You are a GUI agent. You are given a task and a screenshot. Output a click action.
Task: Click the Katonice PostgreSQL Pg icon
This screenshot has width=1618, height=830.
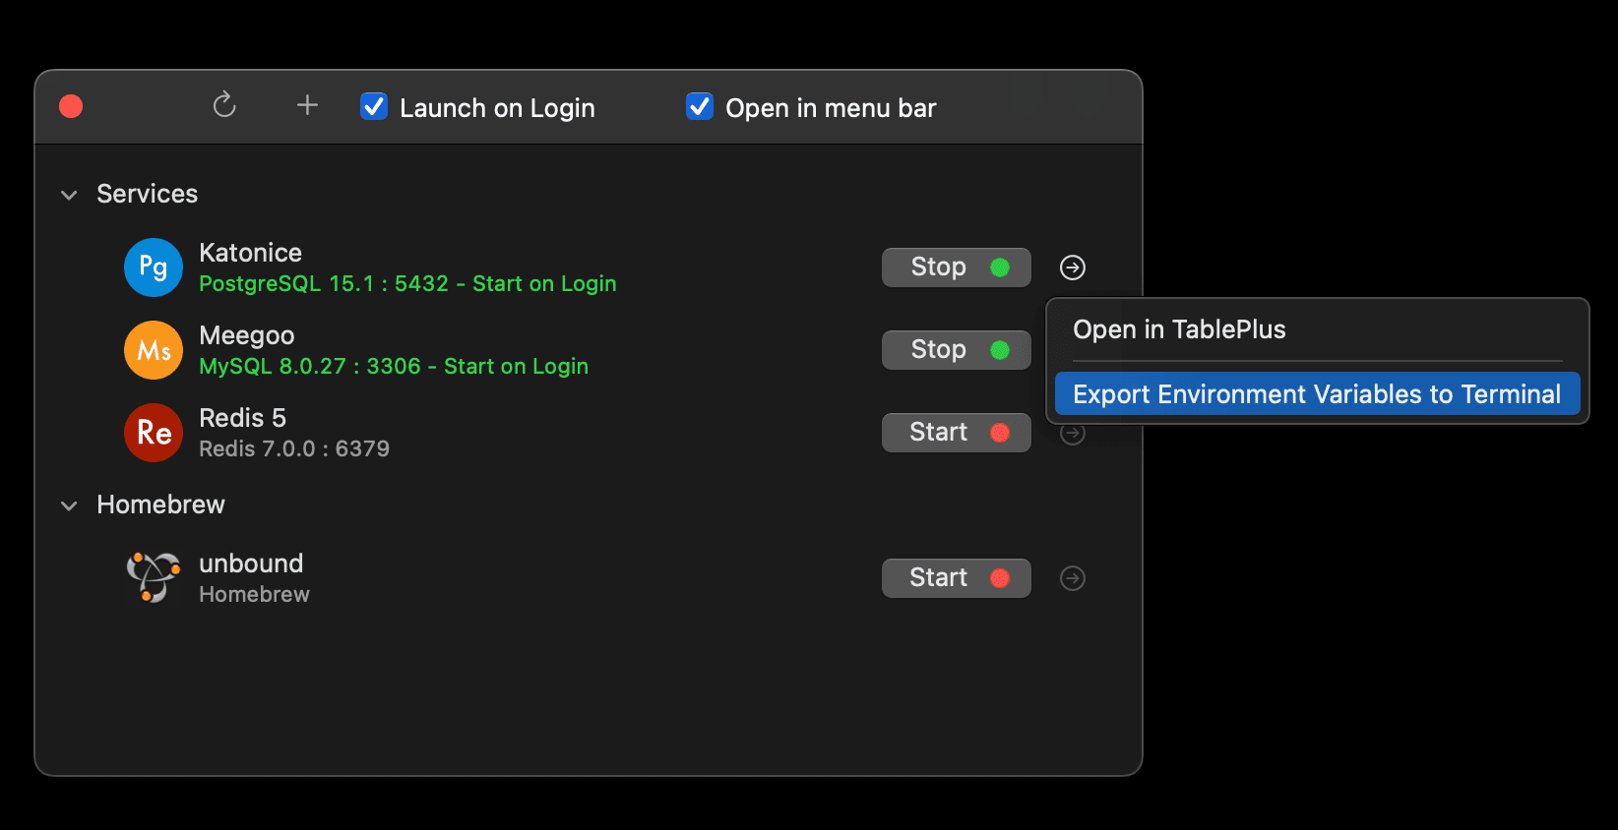[154, 267]
